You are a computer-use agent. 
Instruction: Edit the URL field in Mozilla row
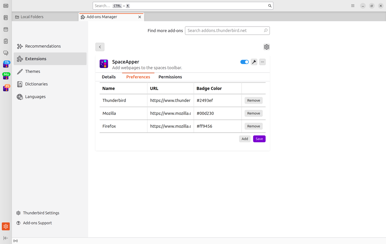pyautogui.click(x=171, y=113)
